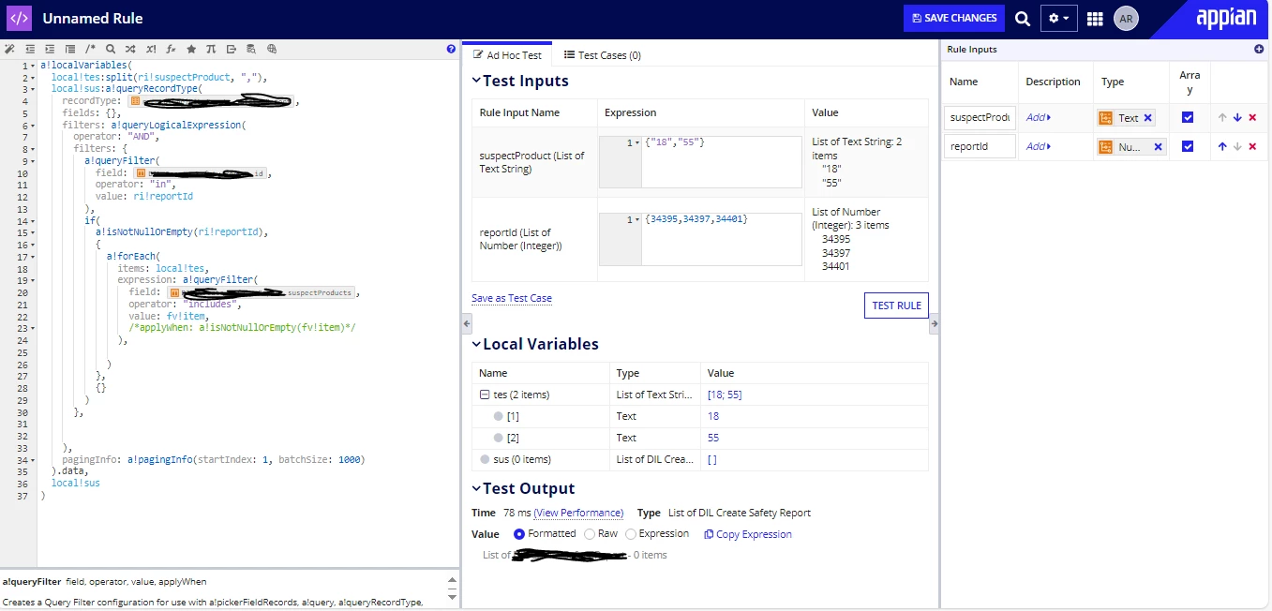1272x611 pixels.
Task: Move suspectProduct input down with blue arrow
Action: click(x=1237, y=118)
